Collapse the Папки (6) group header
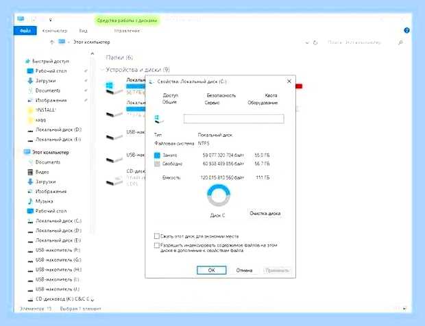The image size is (425, 326). tap(119, 58)
